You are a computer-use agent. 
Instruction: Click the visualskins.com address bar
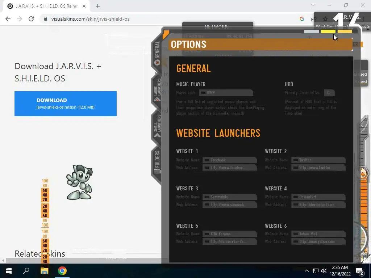coord(90,19)
